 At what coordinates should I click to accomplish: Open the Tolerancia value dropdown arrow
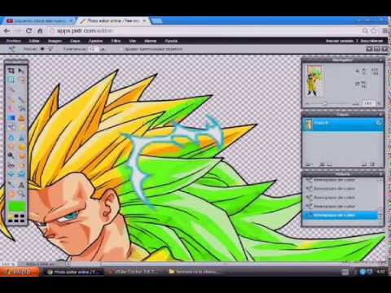tap(103, 50)
